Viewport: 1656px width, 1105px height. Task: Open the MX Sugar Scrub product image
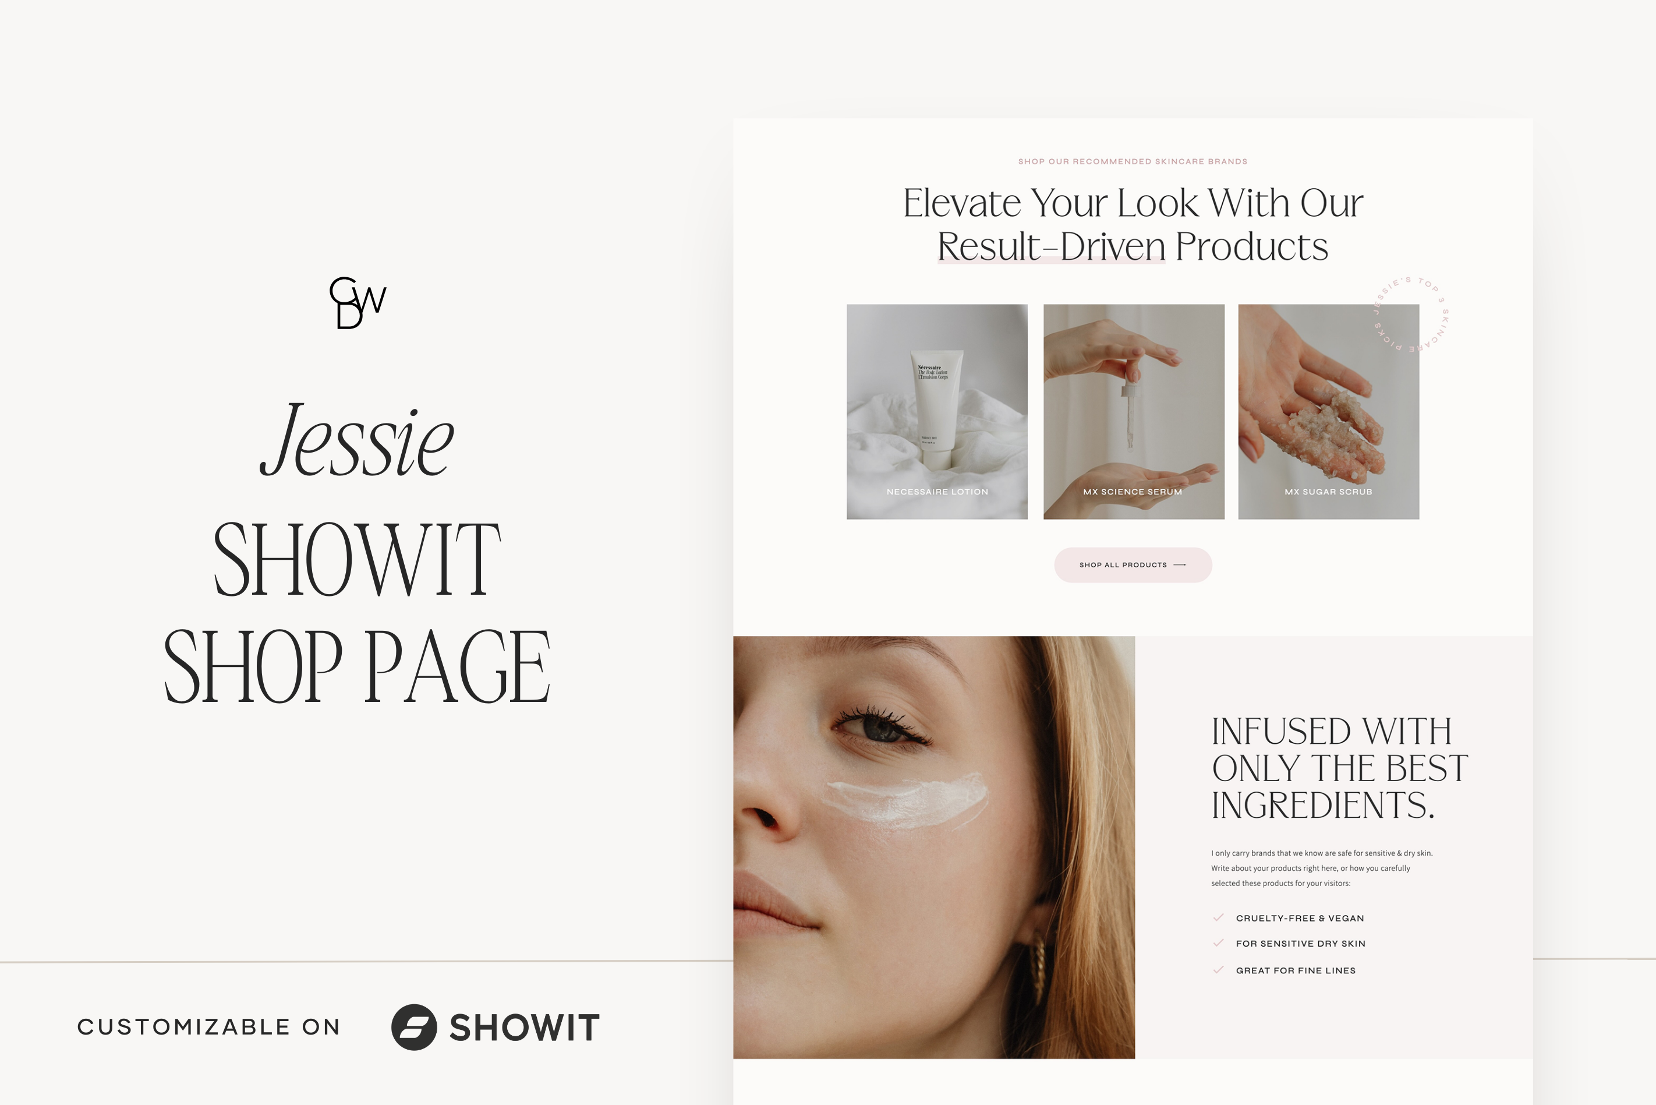point(1328,412)
